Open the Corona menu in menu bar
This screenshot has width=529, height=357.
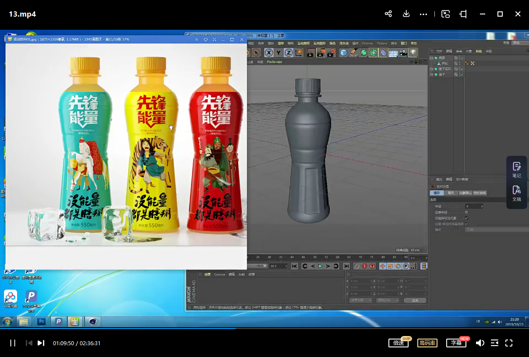(x=367, y=43)
